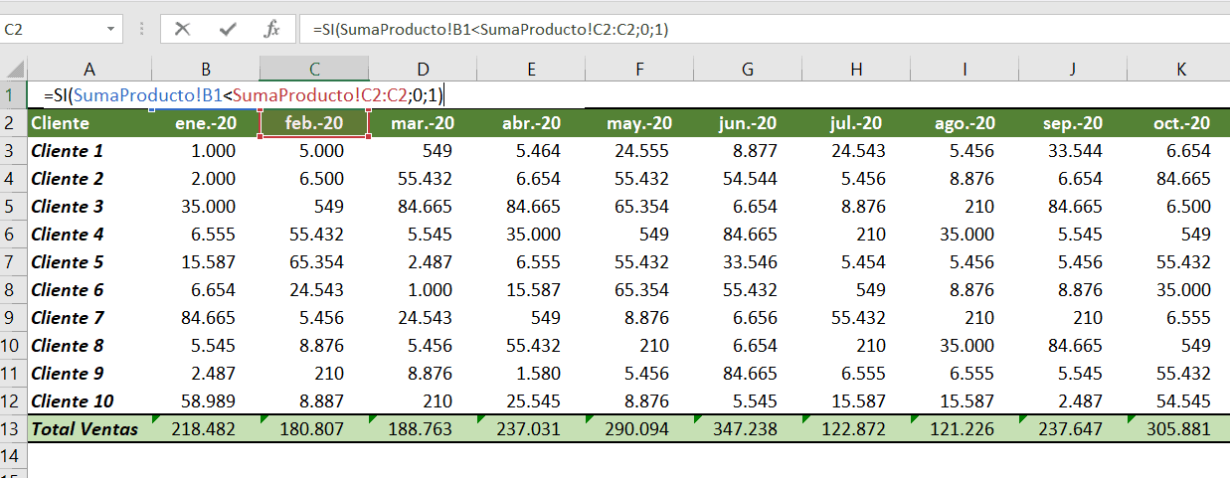Confirm the formula with the checkmark icon
Image resolution: width=1230 pixels, height=478 pixels.
(228, 29)
